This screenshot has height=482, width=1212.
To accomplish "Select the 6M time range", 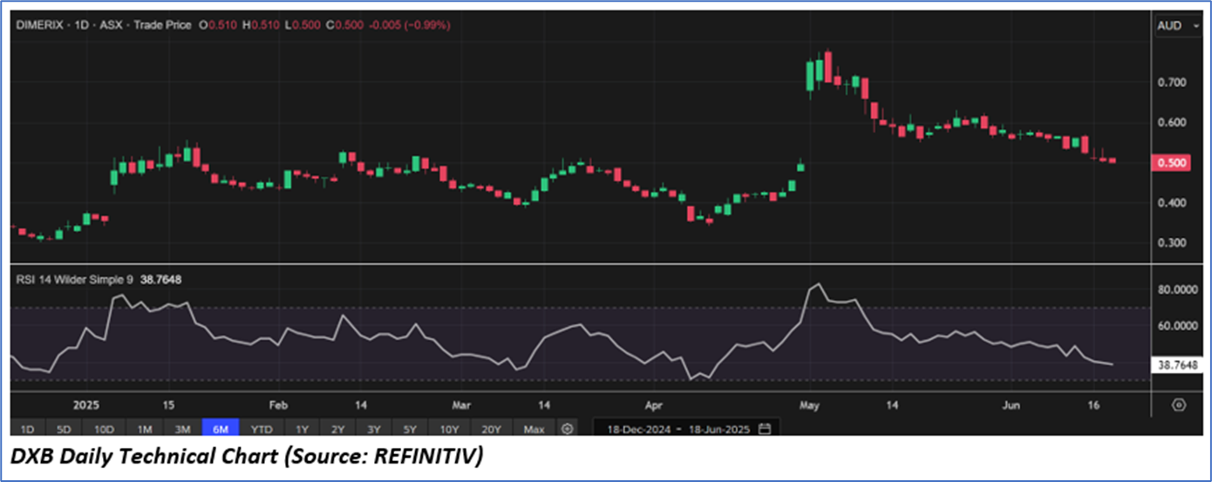I will point(220,429).
